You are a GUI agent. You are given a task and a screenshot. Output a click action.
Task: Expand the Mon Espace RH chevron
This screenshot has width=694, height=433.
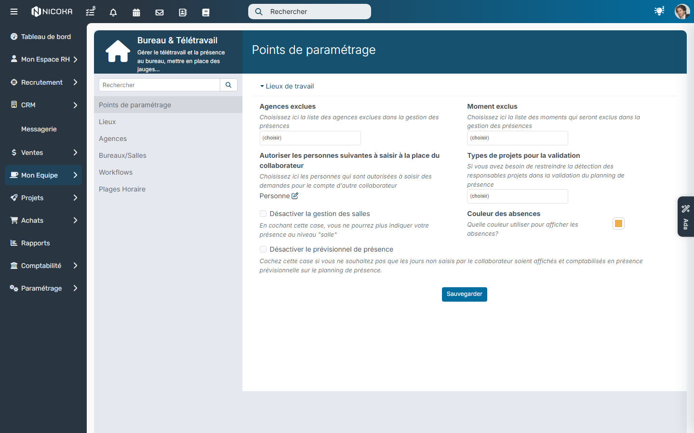75,59
